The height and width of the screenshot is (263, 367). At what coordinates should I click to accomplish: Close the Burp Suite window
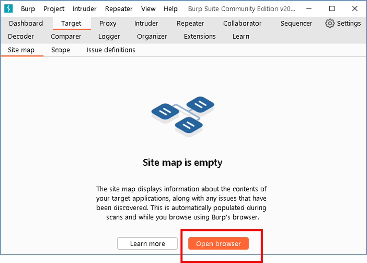coord(355,9)
